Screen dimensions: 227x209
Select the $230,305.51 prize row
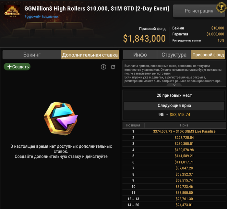(x=174, y=144)
